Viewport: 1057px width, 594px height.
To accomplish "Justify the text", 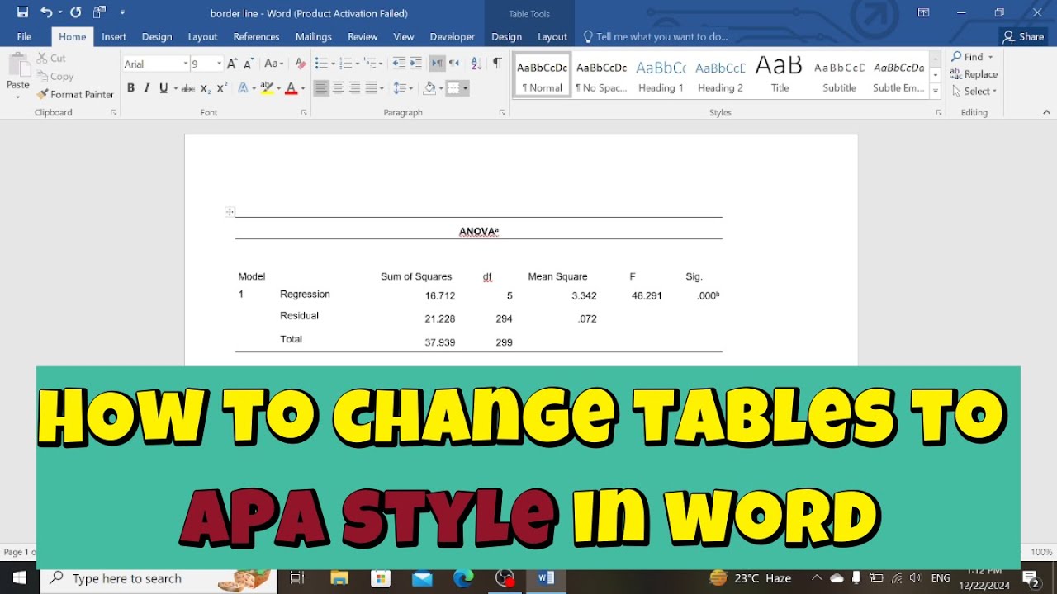I will click(371, 88).
